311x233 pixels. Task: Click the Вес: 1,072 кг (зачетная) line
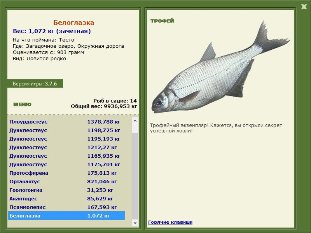click(52, 31)
